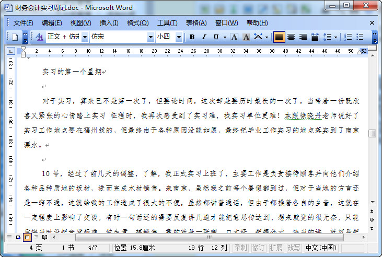Click the vertical scroll down arrow
Viewport: 382px width, 257px height.
click(x=373, y=202)
